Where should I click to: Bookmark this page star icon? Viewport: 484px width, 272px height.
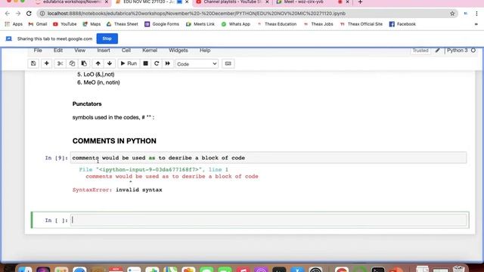click(452, 14)
